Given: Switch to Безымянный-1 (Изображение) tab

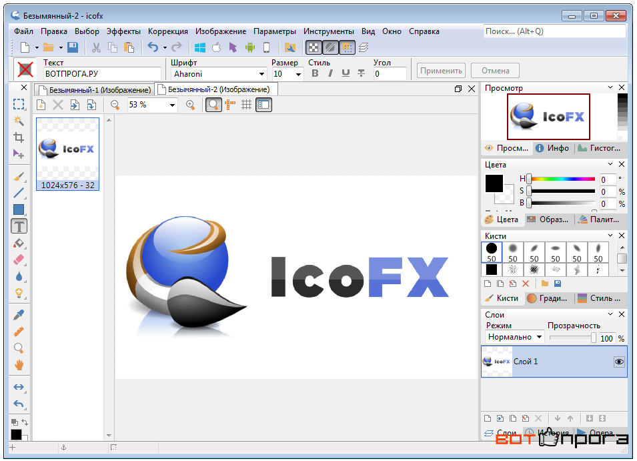Looking at the screenshot, I should 95,90.
